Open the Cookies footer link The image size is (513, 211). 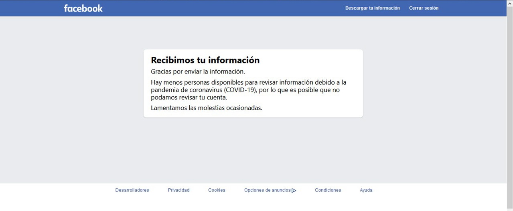click(x=217, y=190)
